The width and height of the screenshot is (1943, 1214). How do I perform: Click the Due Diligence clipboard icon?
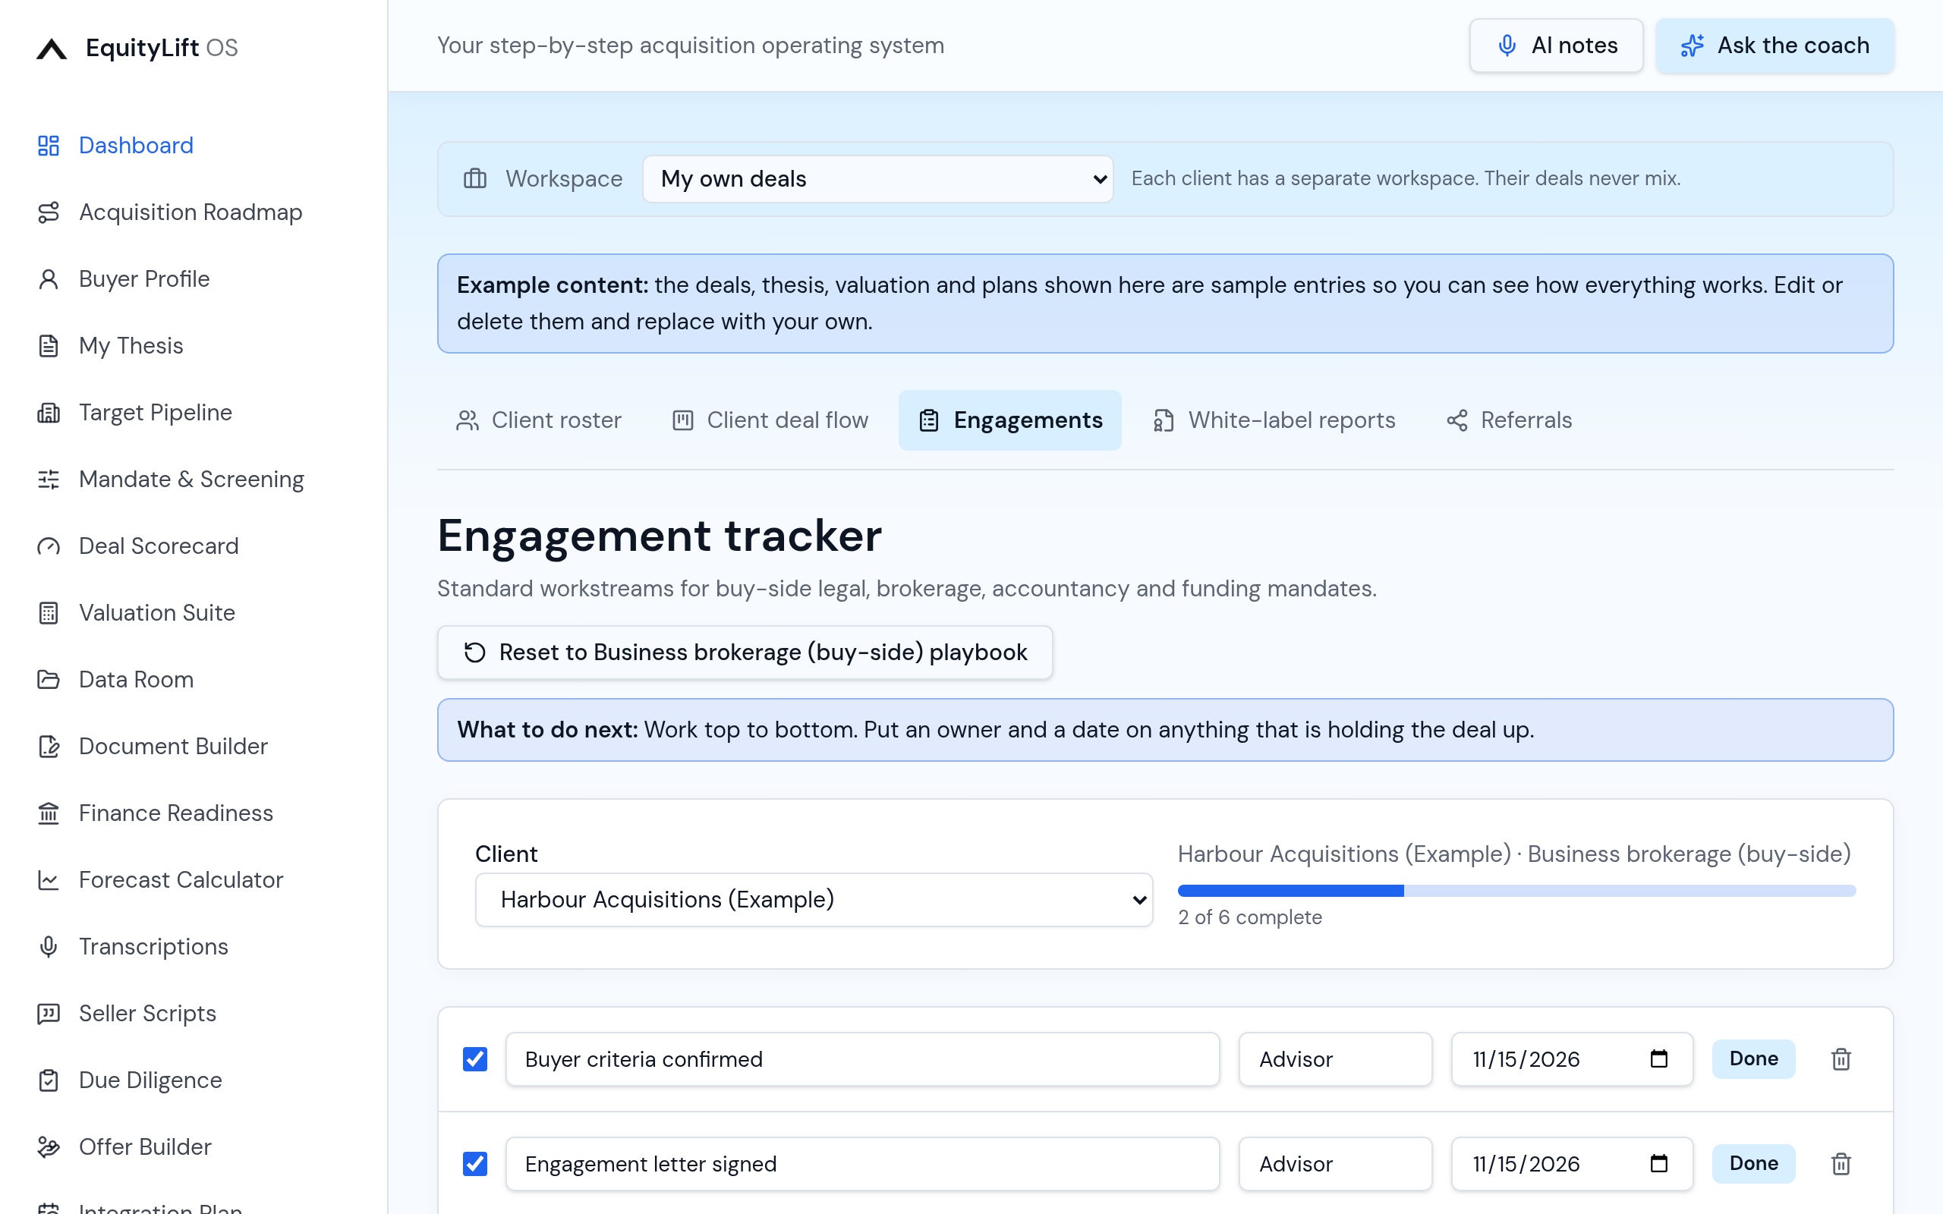coord(49,1080)
